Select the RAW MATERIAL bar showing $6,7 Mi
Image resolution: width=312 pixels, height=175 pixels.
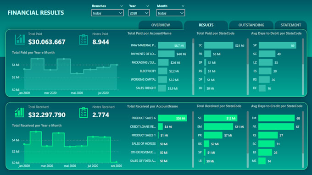click(x=172, y=45)
